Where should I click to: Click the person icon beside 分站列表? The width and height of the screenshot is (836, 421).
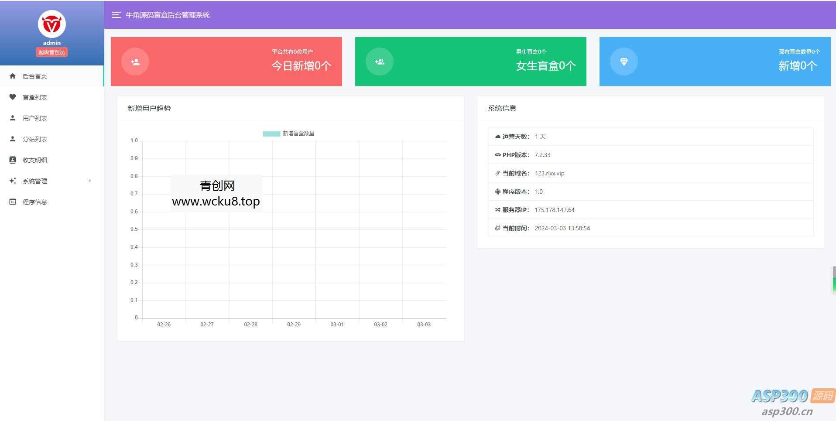[13, 139]
